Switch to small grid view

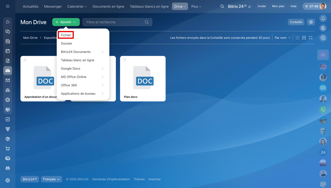pyautogui.click(x=304, y=38)
